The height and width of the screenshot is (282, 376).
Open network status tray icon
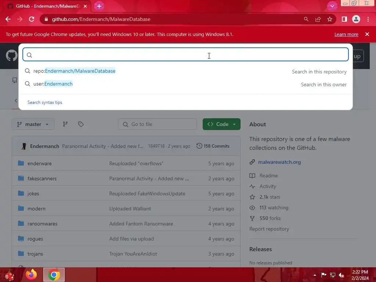(333, 275)
